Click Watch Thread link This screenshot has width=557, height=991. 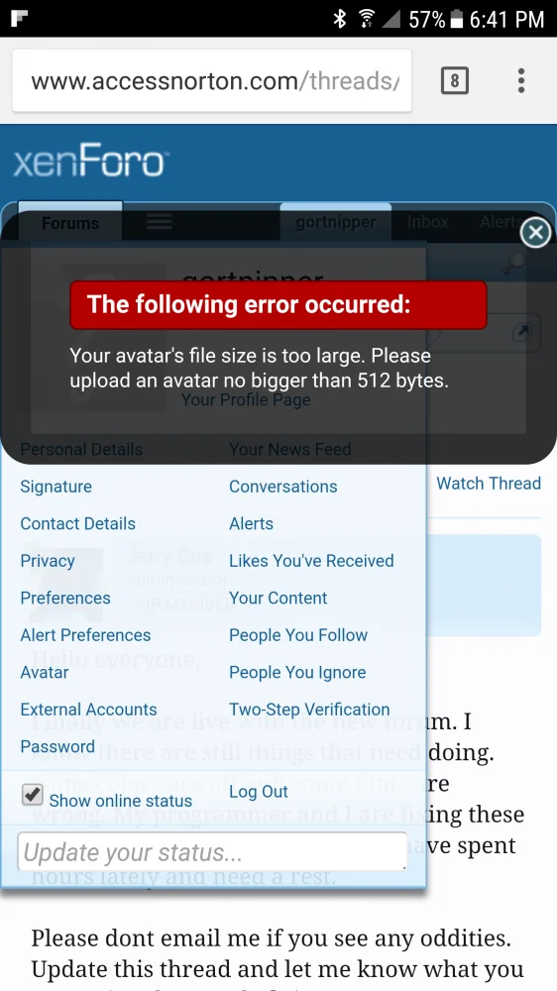tap(489, 484)
